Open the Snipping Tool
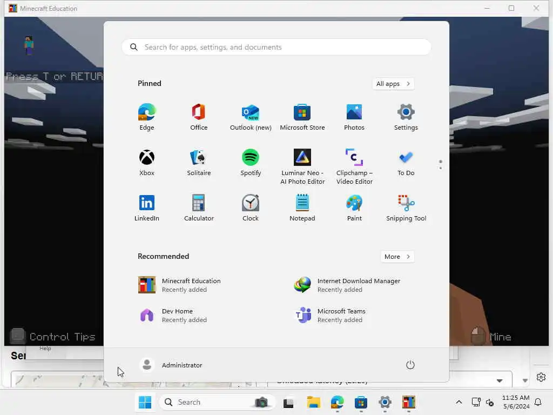This screenshot has width=553, height=415. tap(406, 208)
